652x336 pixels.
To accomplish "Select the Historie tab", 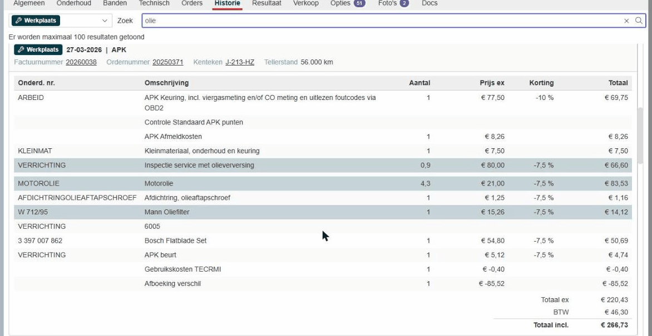I will (x=227, y=3).
